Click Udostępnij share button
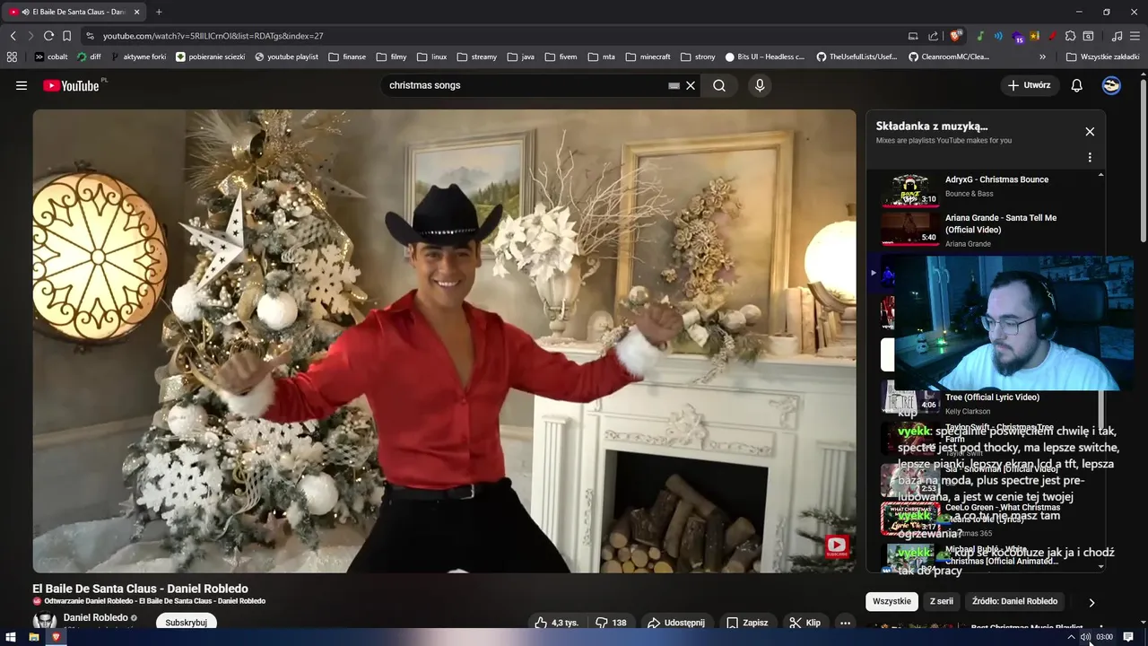The width and height of the screenshot is (1148, 646). tap(675, 623)
